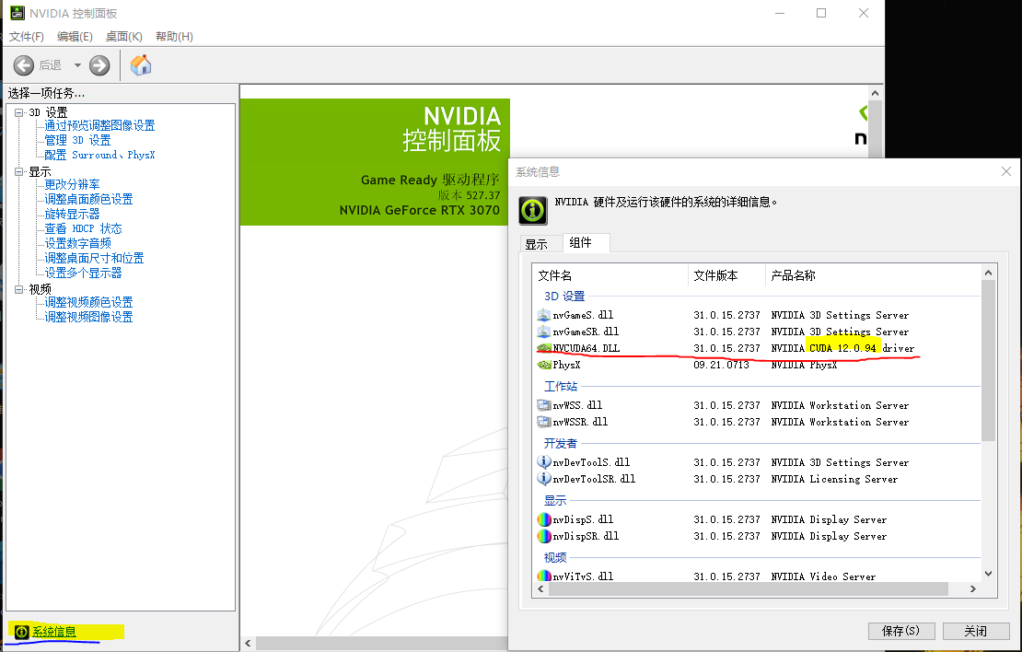Viewport: 1022px width, 652px height.
Task: Select the NVCUDA64.DLL file name
Action: [586, 348]
